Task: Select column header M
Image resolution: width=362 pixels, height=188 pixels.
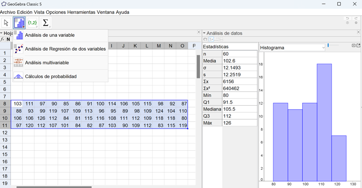Action: point(159,46)
